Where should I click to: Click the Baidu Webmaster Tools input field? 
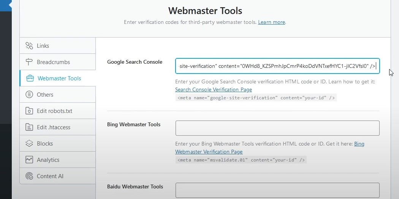click(x=277, y=190)
